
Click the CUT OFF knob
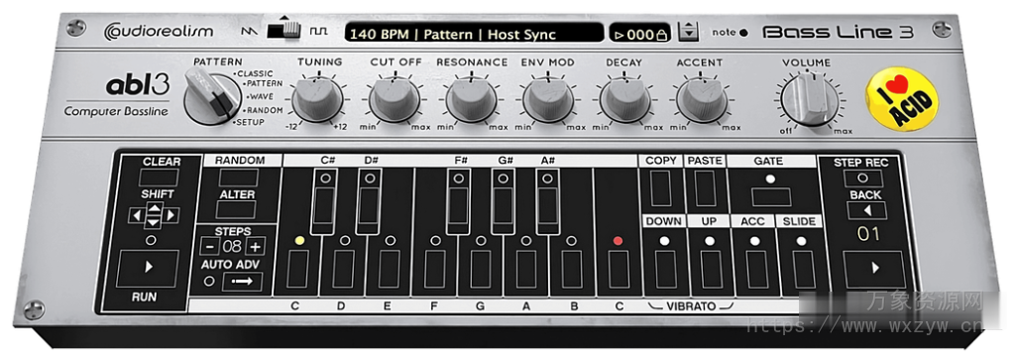point(395,99)
